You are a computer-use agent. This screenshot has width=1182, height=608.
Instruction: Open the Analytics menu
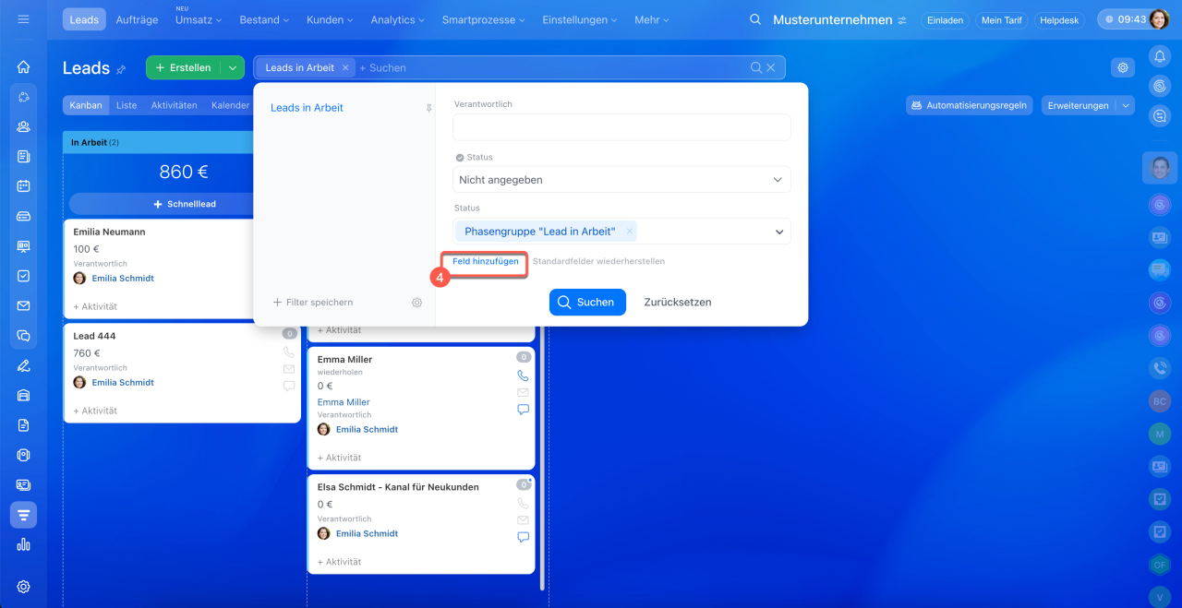(x=399, y=19)
